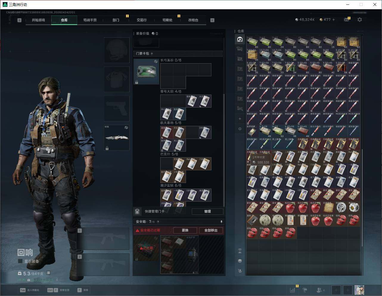The height and width of the screenshot is (296, 382).
Task: Click the flag icon in bottom bar
Action: [x=305, y=290]
